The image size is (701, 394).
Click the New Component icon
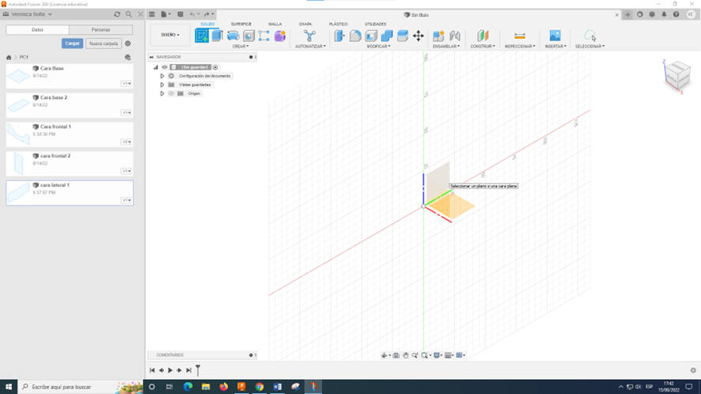pos(438,36)
